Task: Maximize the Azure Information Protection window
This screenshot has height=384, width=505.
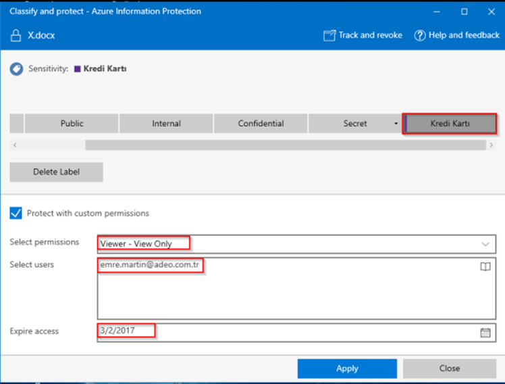Action: tap(464, 11)
